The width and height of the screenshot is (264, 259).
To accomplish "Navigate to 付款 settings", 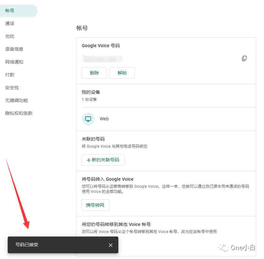I will (x=10, y=75).
